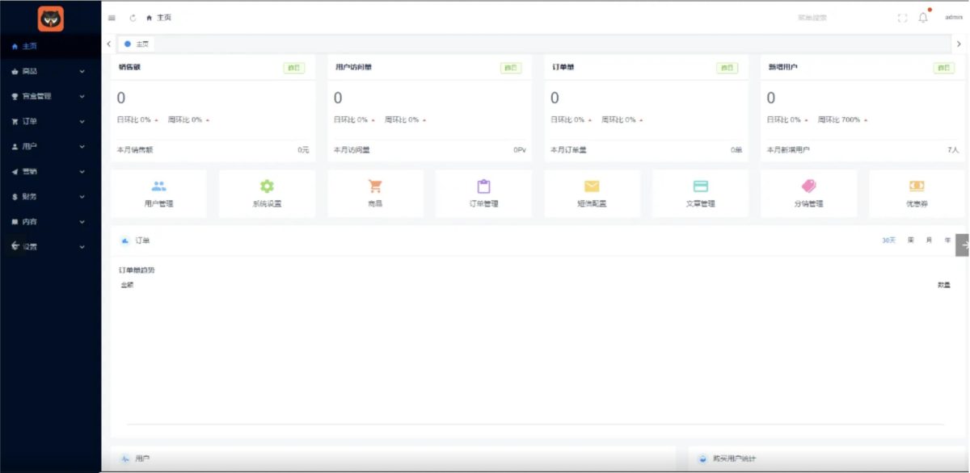
Task: Click the 今日 tag on 销售额 card
Action: click(294, 68)
